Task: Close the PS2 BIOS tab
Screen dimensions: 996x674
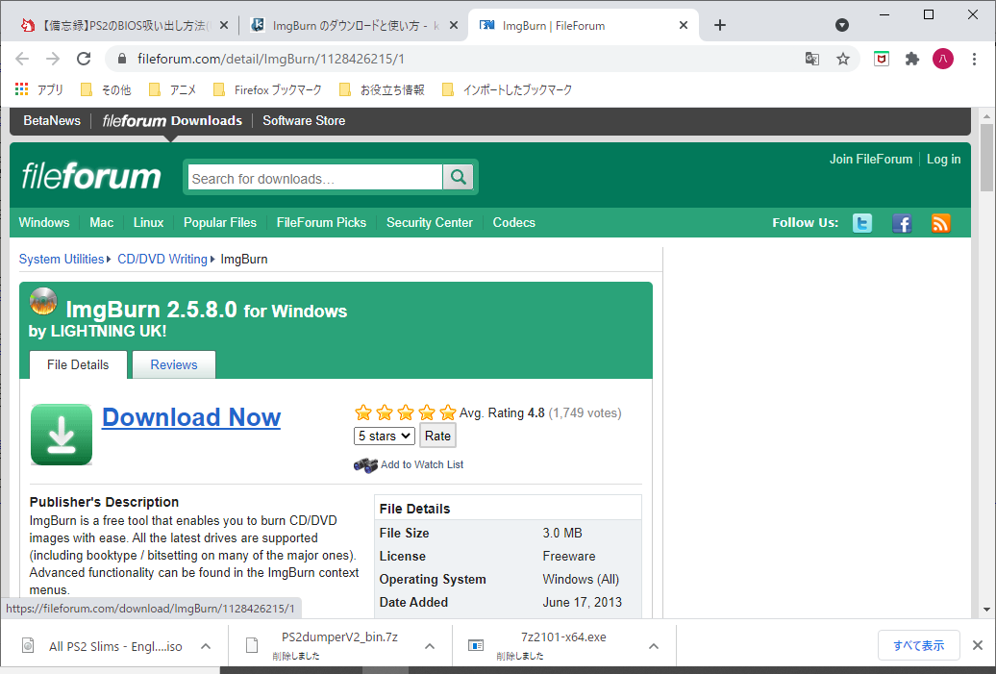Action: tap(224, 25)
